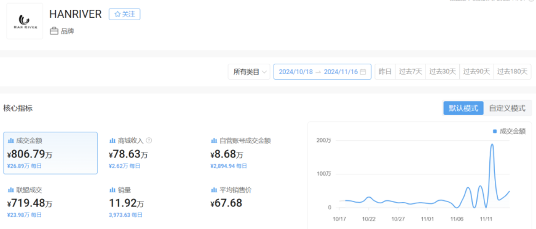Click the bar chart icon beside 平均销售价
The image size is (536, 229).
214,190
